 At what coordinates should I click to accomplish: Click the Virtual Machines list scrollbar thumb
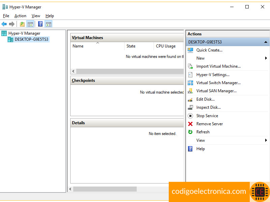tap(130, 71)
